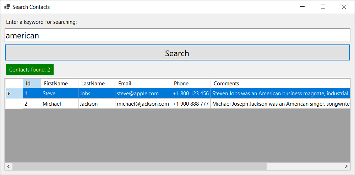Viewport: 355px width, 175px height.
Task: Select the Id cell with value 1
Action: pos(32,93)
